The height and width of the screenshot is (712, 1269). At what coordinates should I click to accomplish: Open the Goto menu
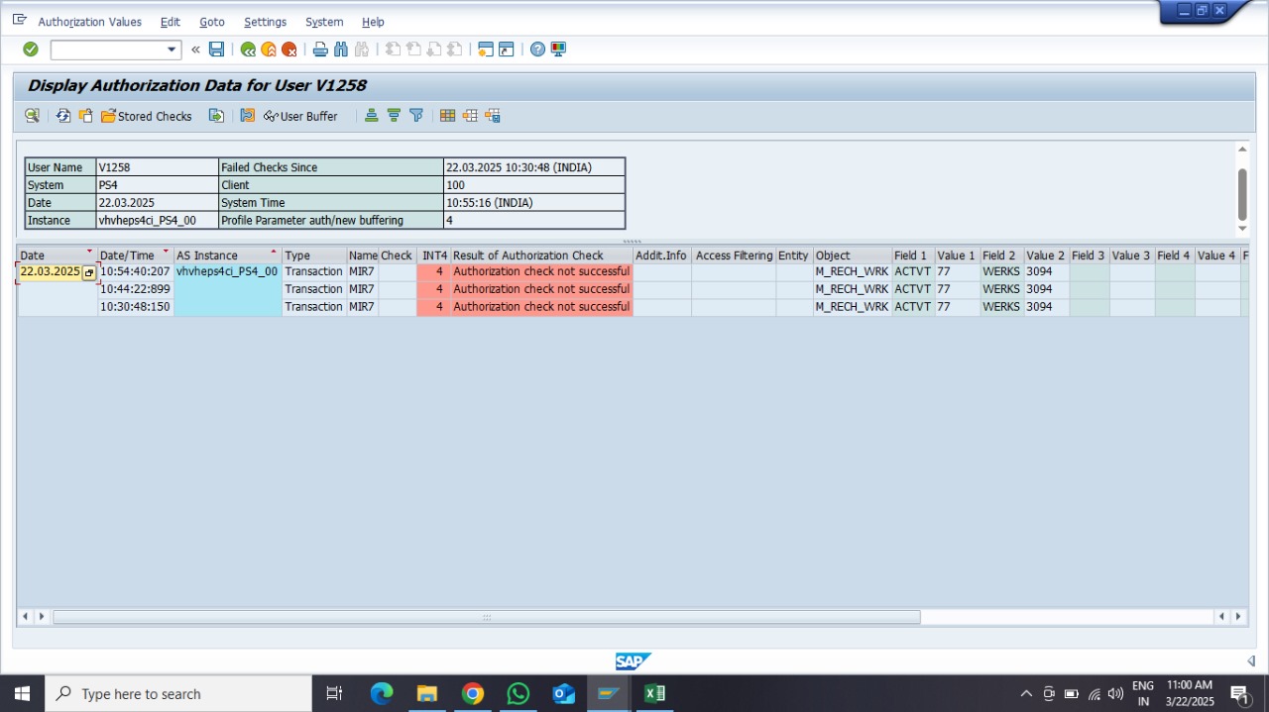pos(211,22)
